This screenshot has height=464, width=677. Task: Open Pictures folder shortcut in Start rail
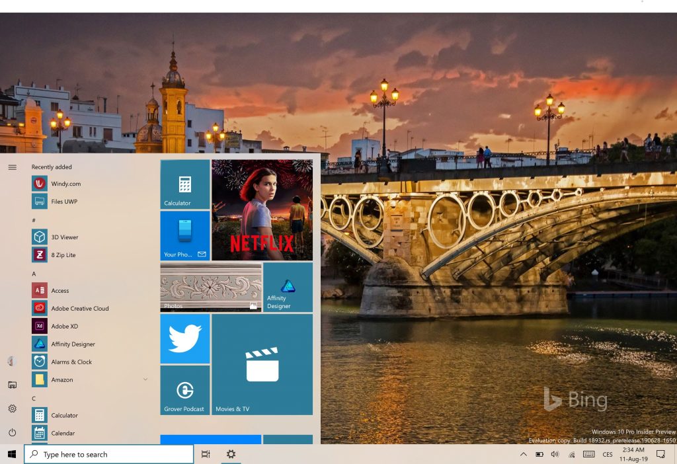click(x=13, y=385)
